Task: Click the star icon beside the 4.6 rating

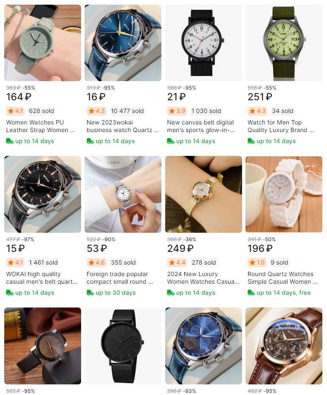Action: click(91, 263)
